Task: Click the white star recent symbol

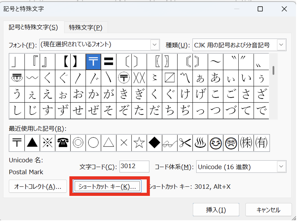Action: point(139,143)
